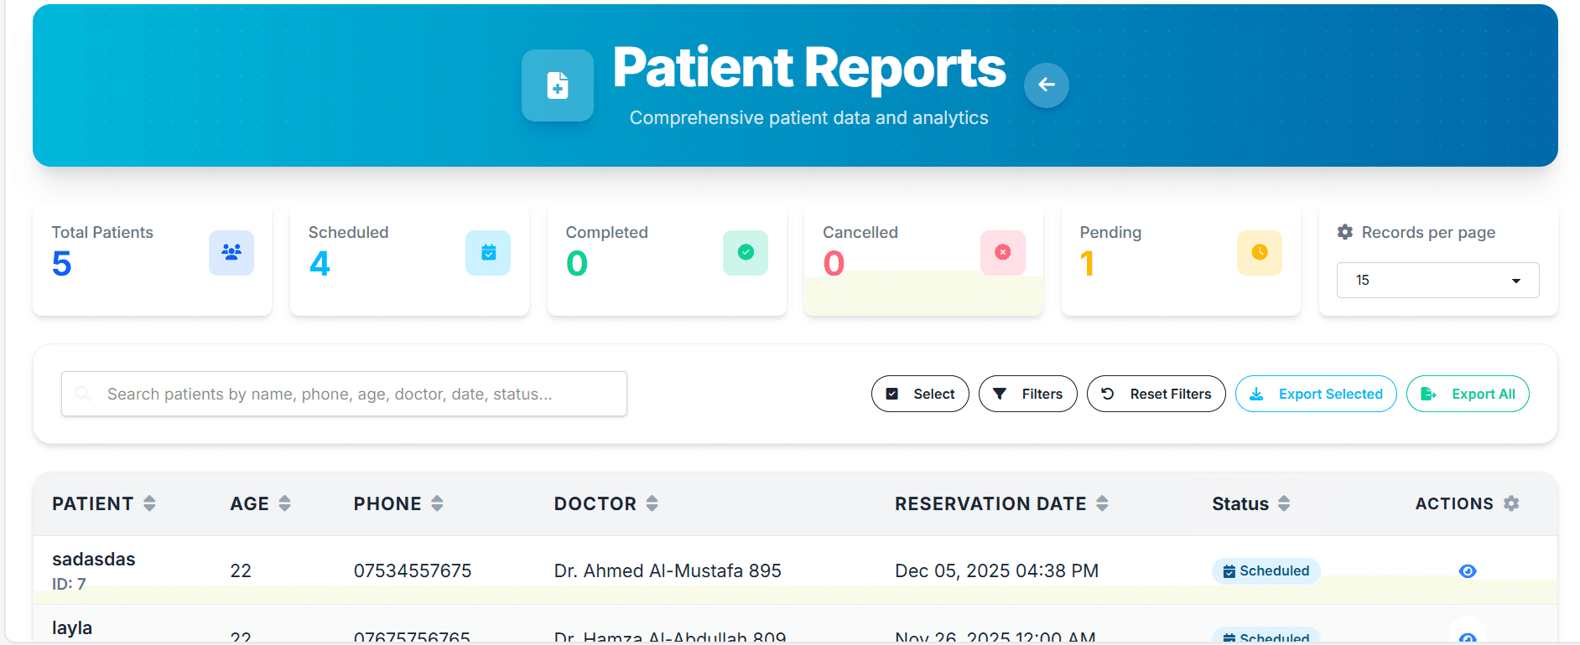
Task: Click the Cancelled red X icon
Action: pyautogui.click(x=1003, y=252)
